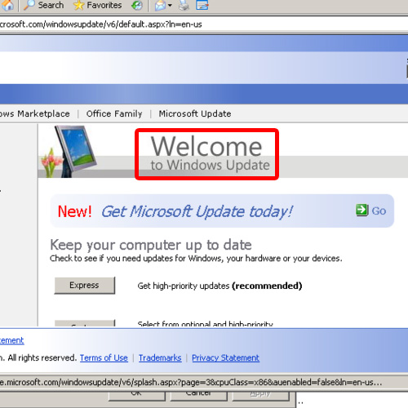Expand the Mail button dropdown arrow
The image size is (408, 408).
click(170, 5)
